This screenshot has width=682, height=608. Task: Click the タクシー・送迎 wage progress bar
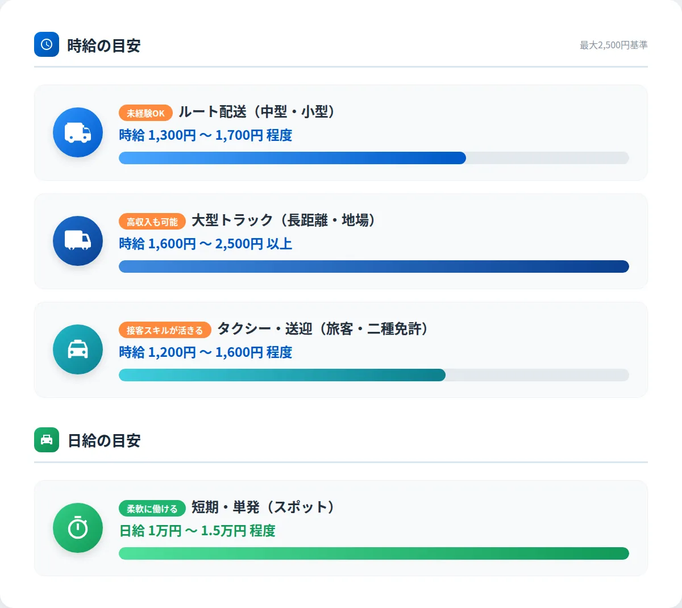coord(374,375)
